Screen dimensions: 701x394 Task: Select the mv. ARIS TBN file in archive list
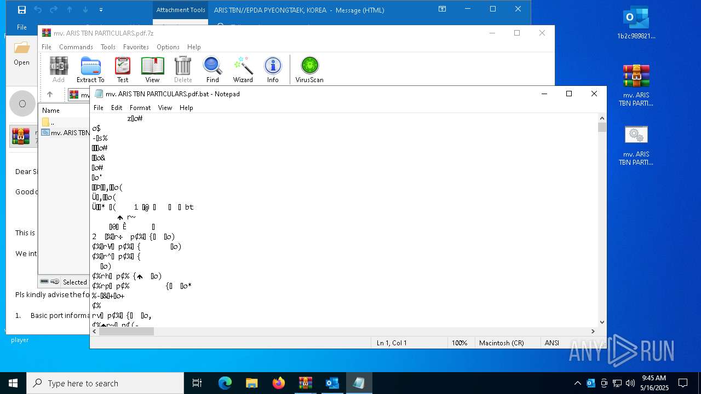(65, 132)
